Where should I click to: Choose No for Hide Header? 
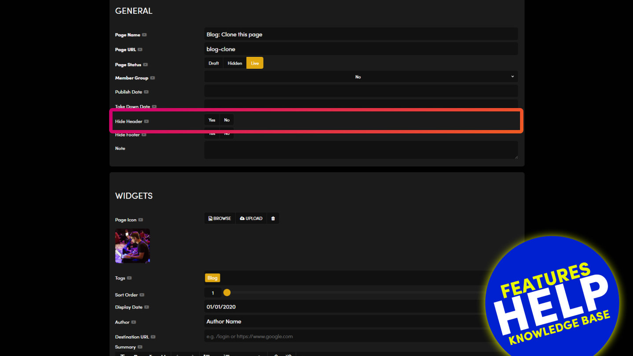227,120
